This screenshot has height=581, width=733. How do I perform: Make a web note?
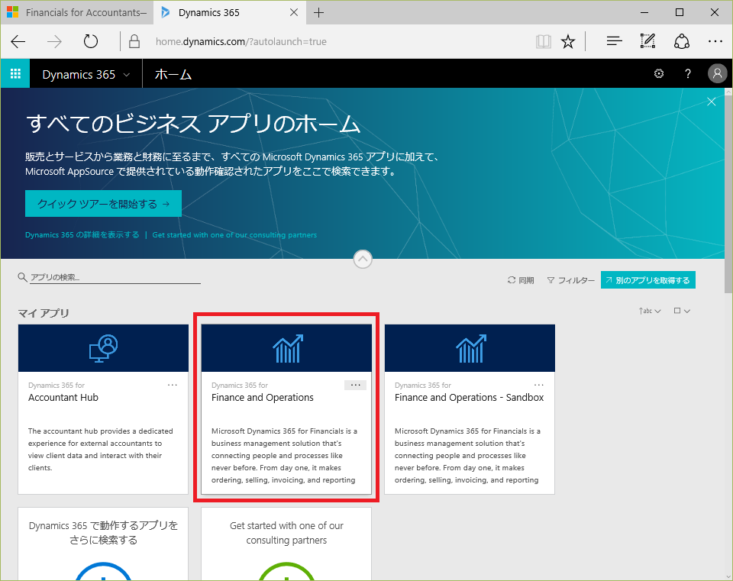tap(647, 41)
